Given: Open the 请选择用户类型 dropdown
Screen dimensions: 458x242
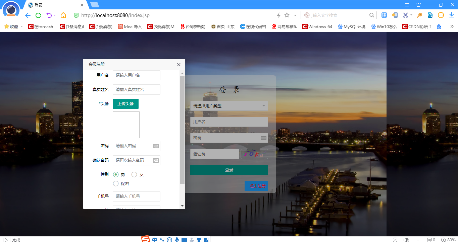Looking at the screenshot, I should [229, 106].
